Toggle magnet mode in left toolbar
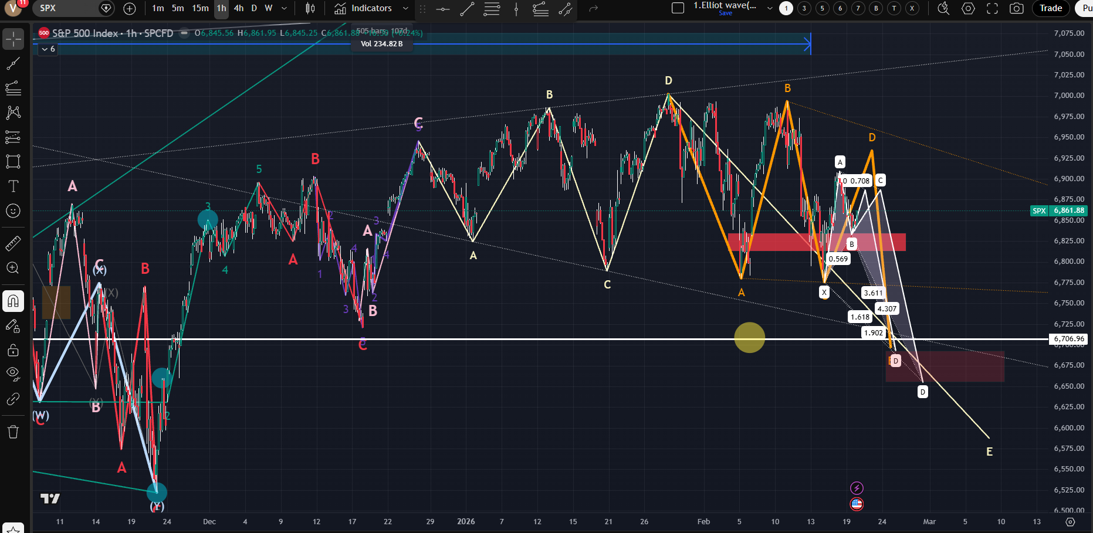Screen dimensions: 1093x533 point(13,301)
